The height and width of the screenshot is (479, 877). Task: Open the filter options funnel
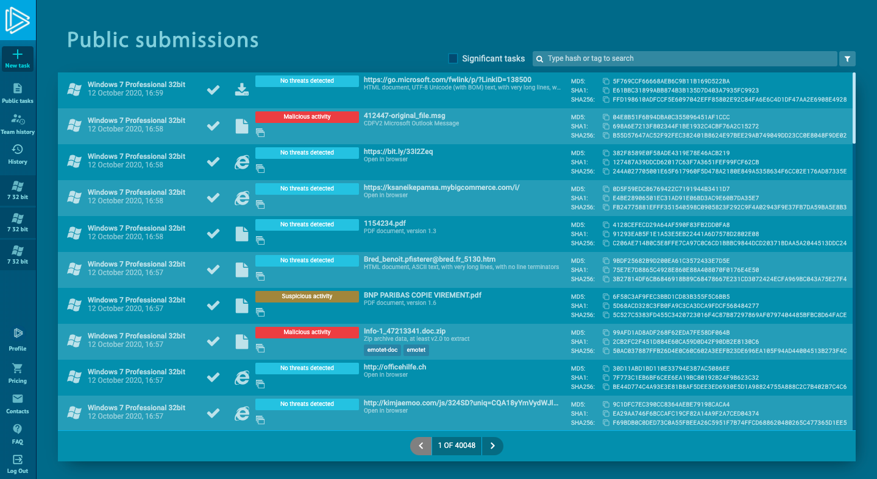coord(847,58)
